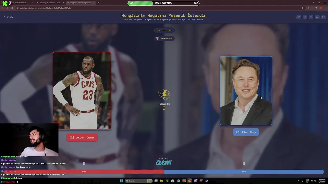The image size is (328, 184).
Task: Click the site info icon in address bar
Action: tap(18, 8)
